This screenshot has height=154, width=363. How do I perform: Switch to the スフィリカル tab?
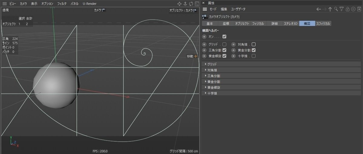point(323,24)
